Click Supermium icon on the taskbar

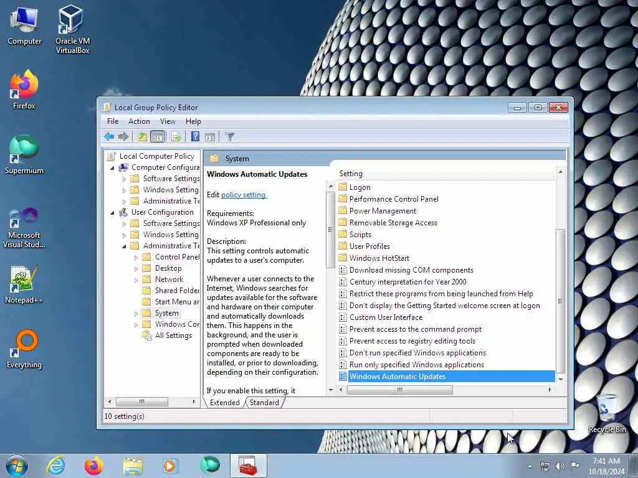(x=210, y=466)
